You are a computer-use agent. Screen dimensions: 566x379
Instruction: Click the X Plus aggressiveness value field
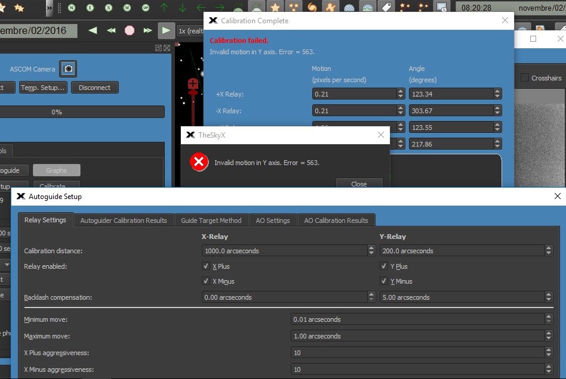422,353
